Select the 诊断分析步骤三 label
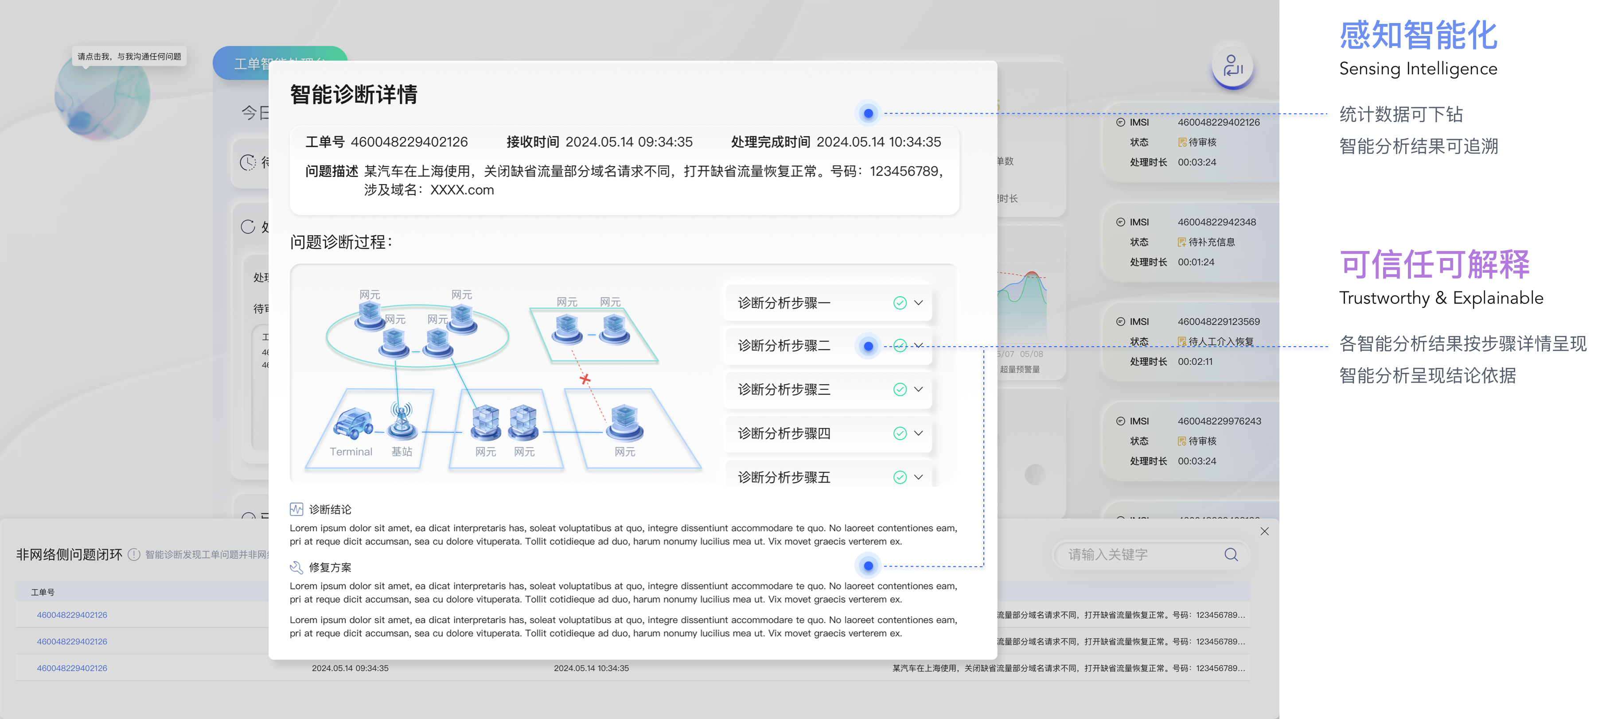Screen dimensions: 1606x719 (784, 390)
